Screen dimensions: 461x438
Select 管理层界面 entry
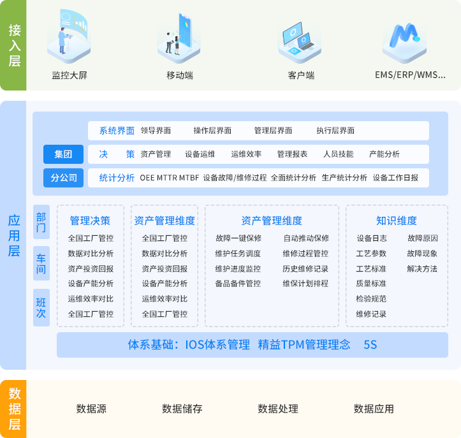pos(273,131)
